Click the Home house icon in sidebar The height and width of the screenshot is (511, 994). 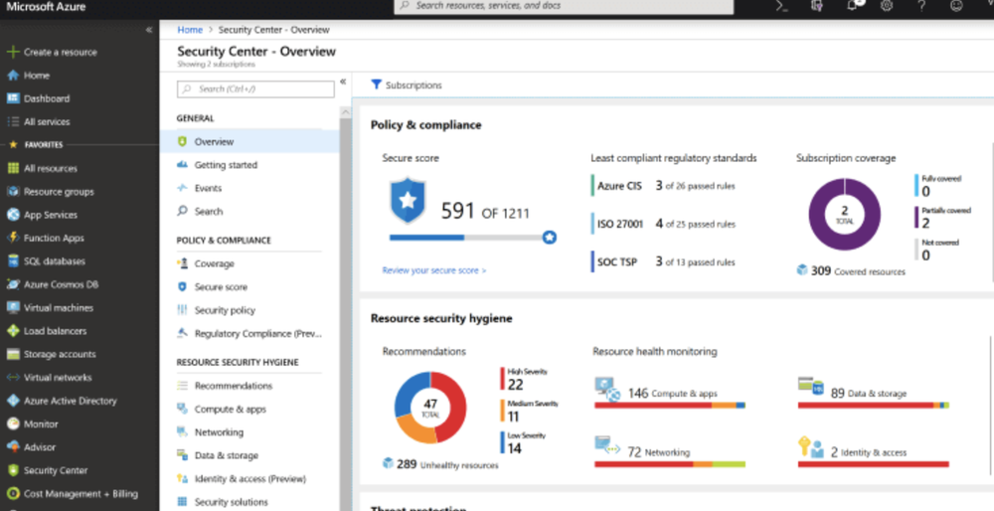tap(13, 76)
